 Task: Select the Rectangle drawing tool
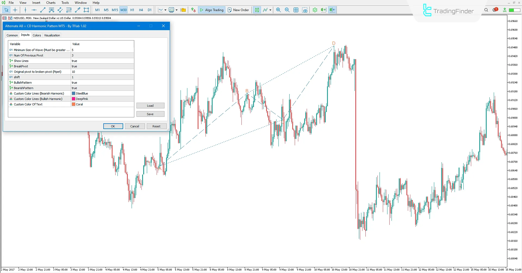click(86, 10)
